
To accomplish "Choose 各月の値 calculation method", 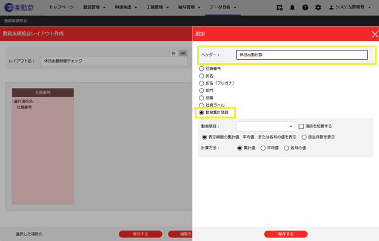I will click(286, 148).
